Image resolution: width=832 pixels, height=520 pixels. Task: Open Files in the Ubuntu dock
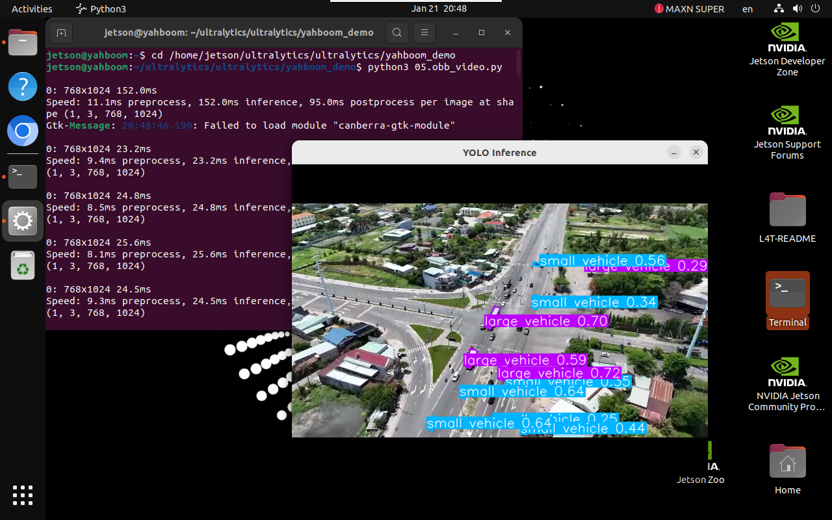pyautogui.click(x=23, y=44)
